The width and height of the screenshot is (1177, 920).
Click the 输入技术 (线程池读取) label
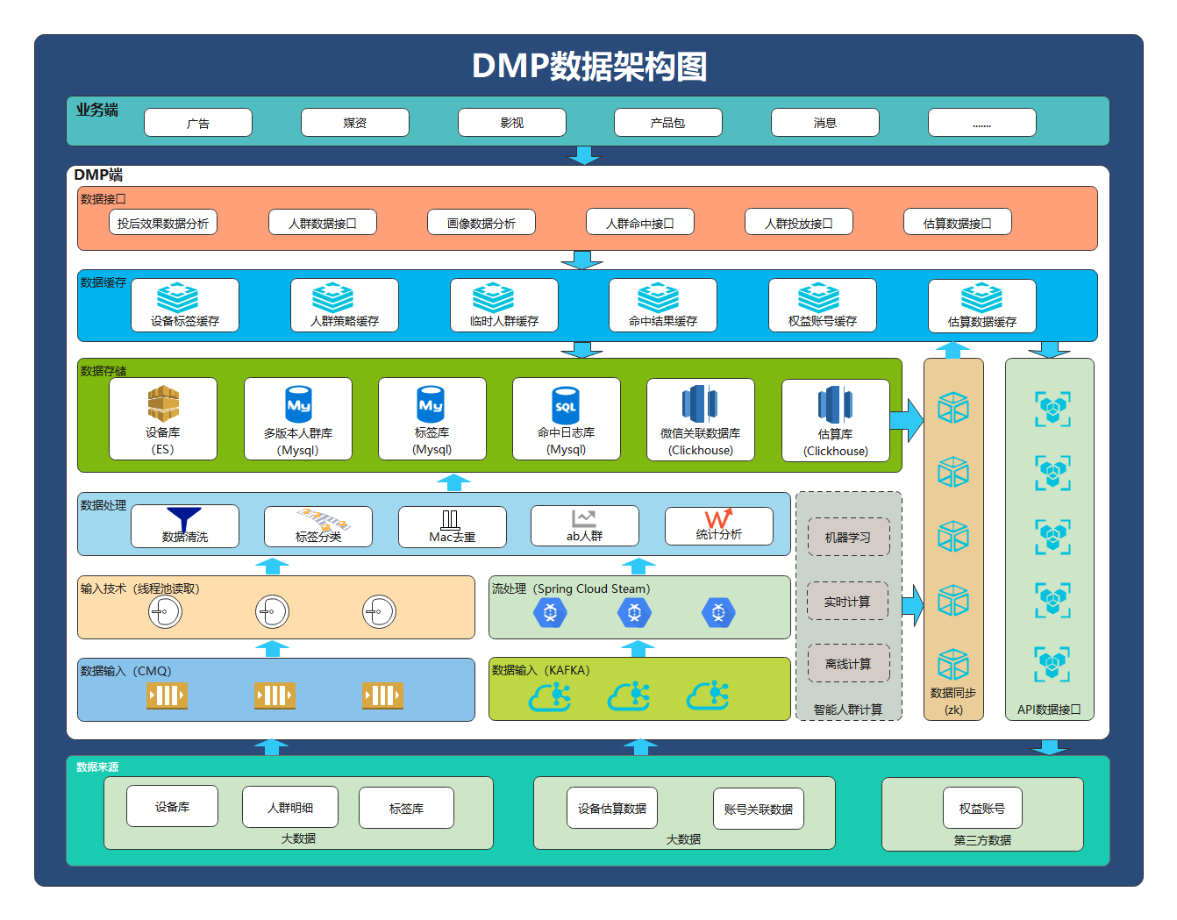tap(140, 588)
